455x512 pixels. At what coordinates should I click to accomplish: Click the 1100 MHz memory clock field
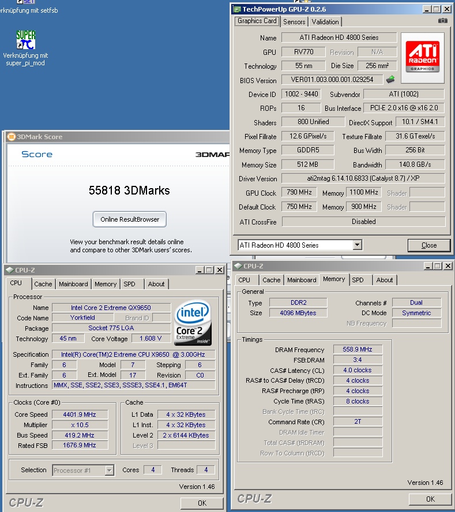(x=364, y=192)
